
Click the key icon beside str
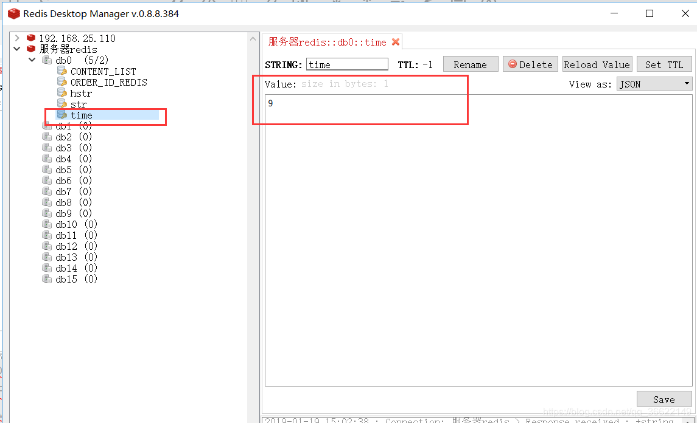point(62,104)
